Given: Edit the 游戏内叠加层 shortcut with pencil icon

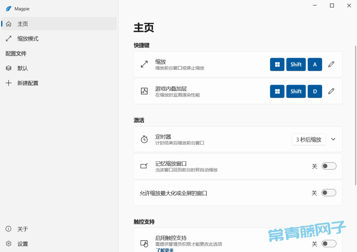Looking at the screenshot, I should coord(331,91).
